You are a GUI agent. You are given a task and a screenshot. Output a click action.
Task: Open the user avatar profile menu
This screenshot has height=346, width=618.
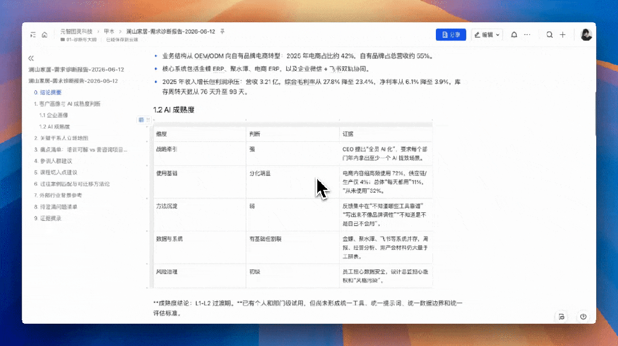point(586,35)
